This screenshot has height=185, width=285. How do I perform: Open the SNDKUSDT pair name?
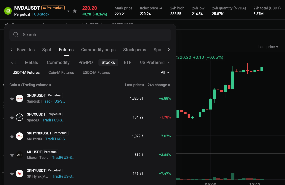coord(36,95)
